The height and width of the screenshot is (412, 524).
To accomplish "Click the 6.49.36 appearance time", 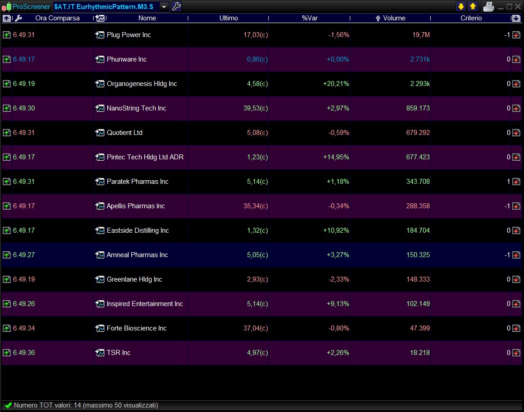I will [x=24, y=352].
